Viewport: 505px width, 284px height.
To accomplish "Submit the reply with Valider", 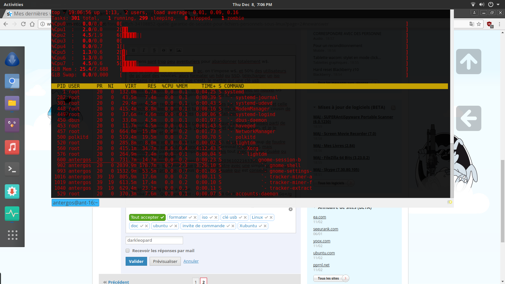I will [x=136, y=261].
